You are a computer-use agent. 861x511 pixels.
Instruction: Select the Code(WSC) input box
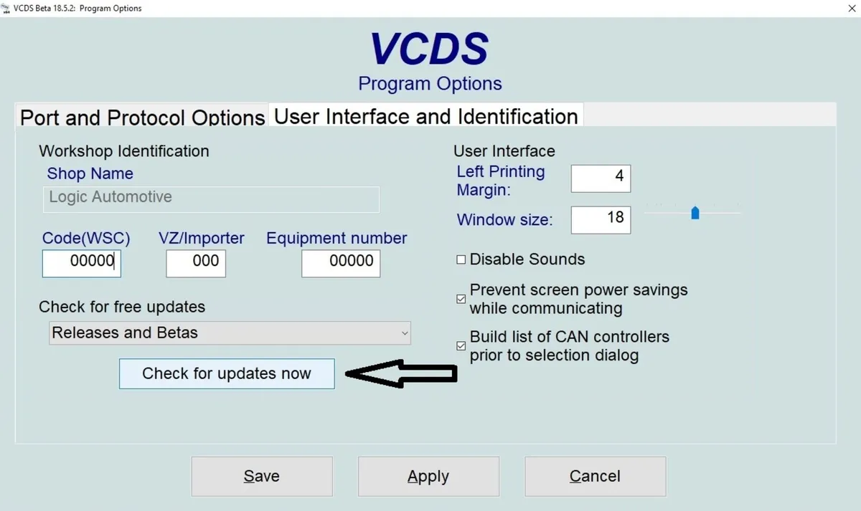[81, 263]
